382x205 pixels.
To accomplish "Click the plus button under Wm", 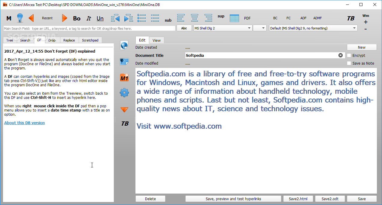I will [365, 22].
